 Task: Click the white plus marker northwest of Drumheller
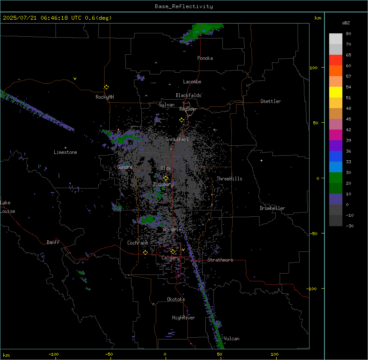tap(261, 160)
